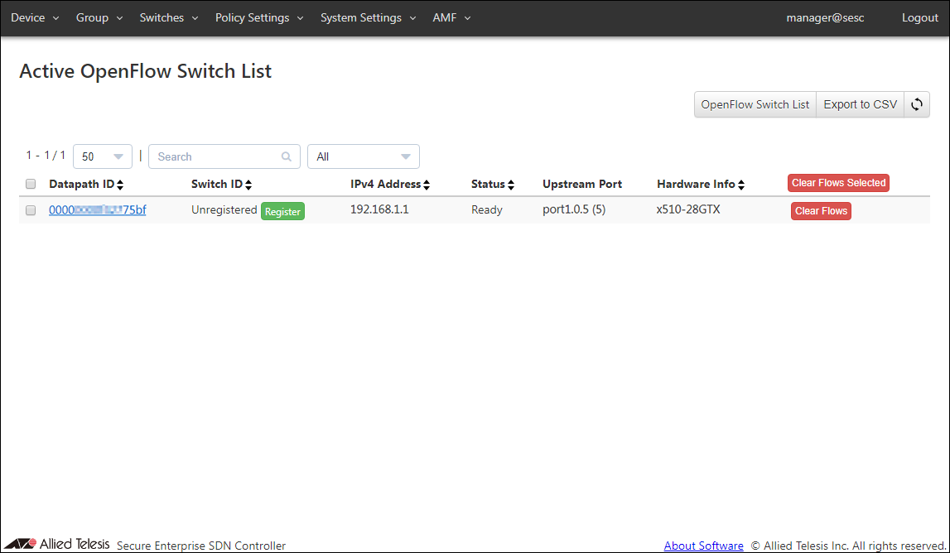Open the Switches menu
Screen dimensions: 950x553
click(168, 17)
